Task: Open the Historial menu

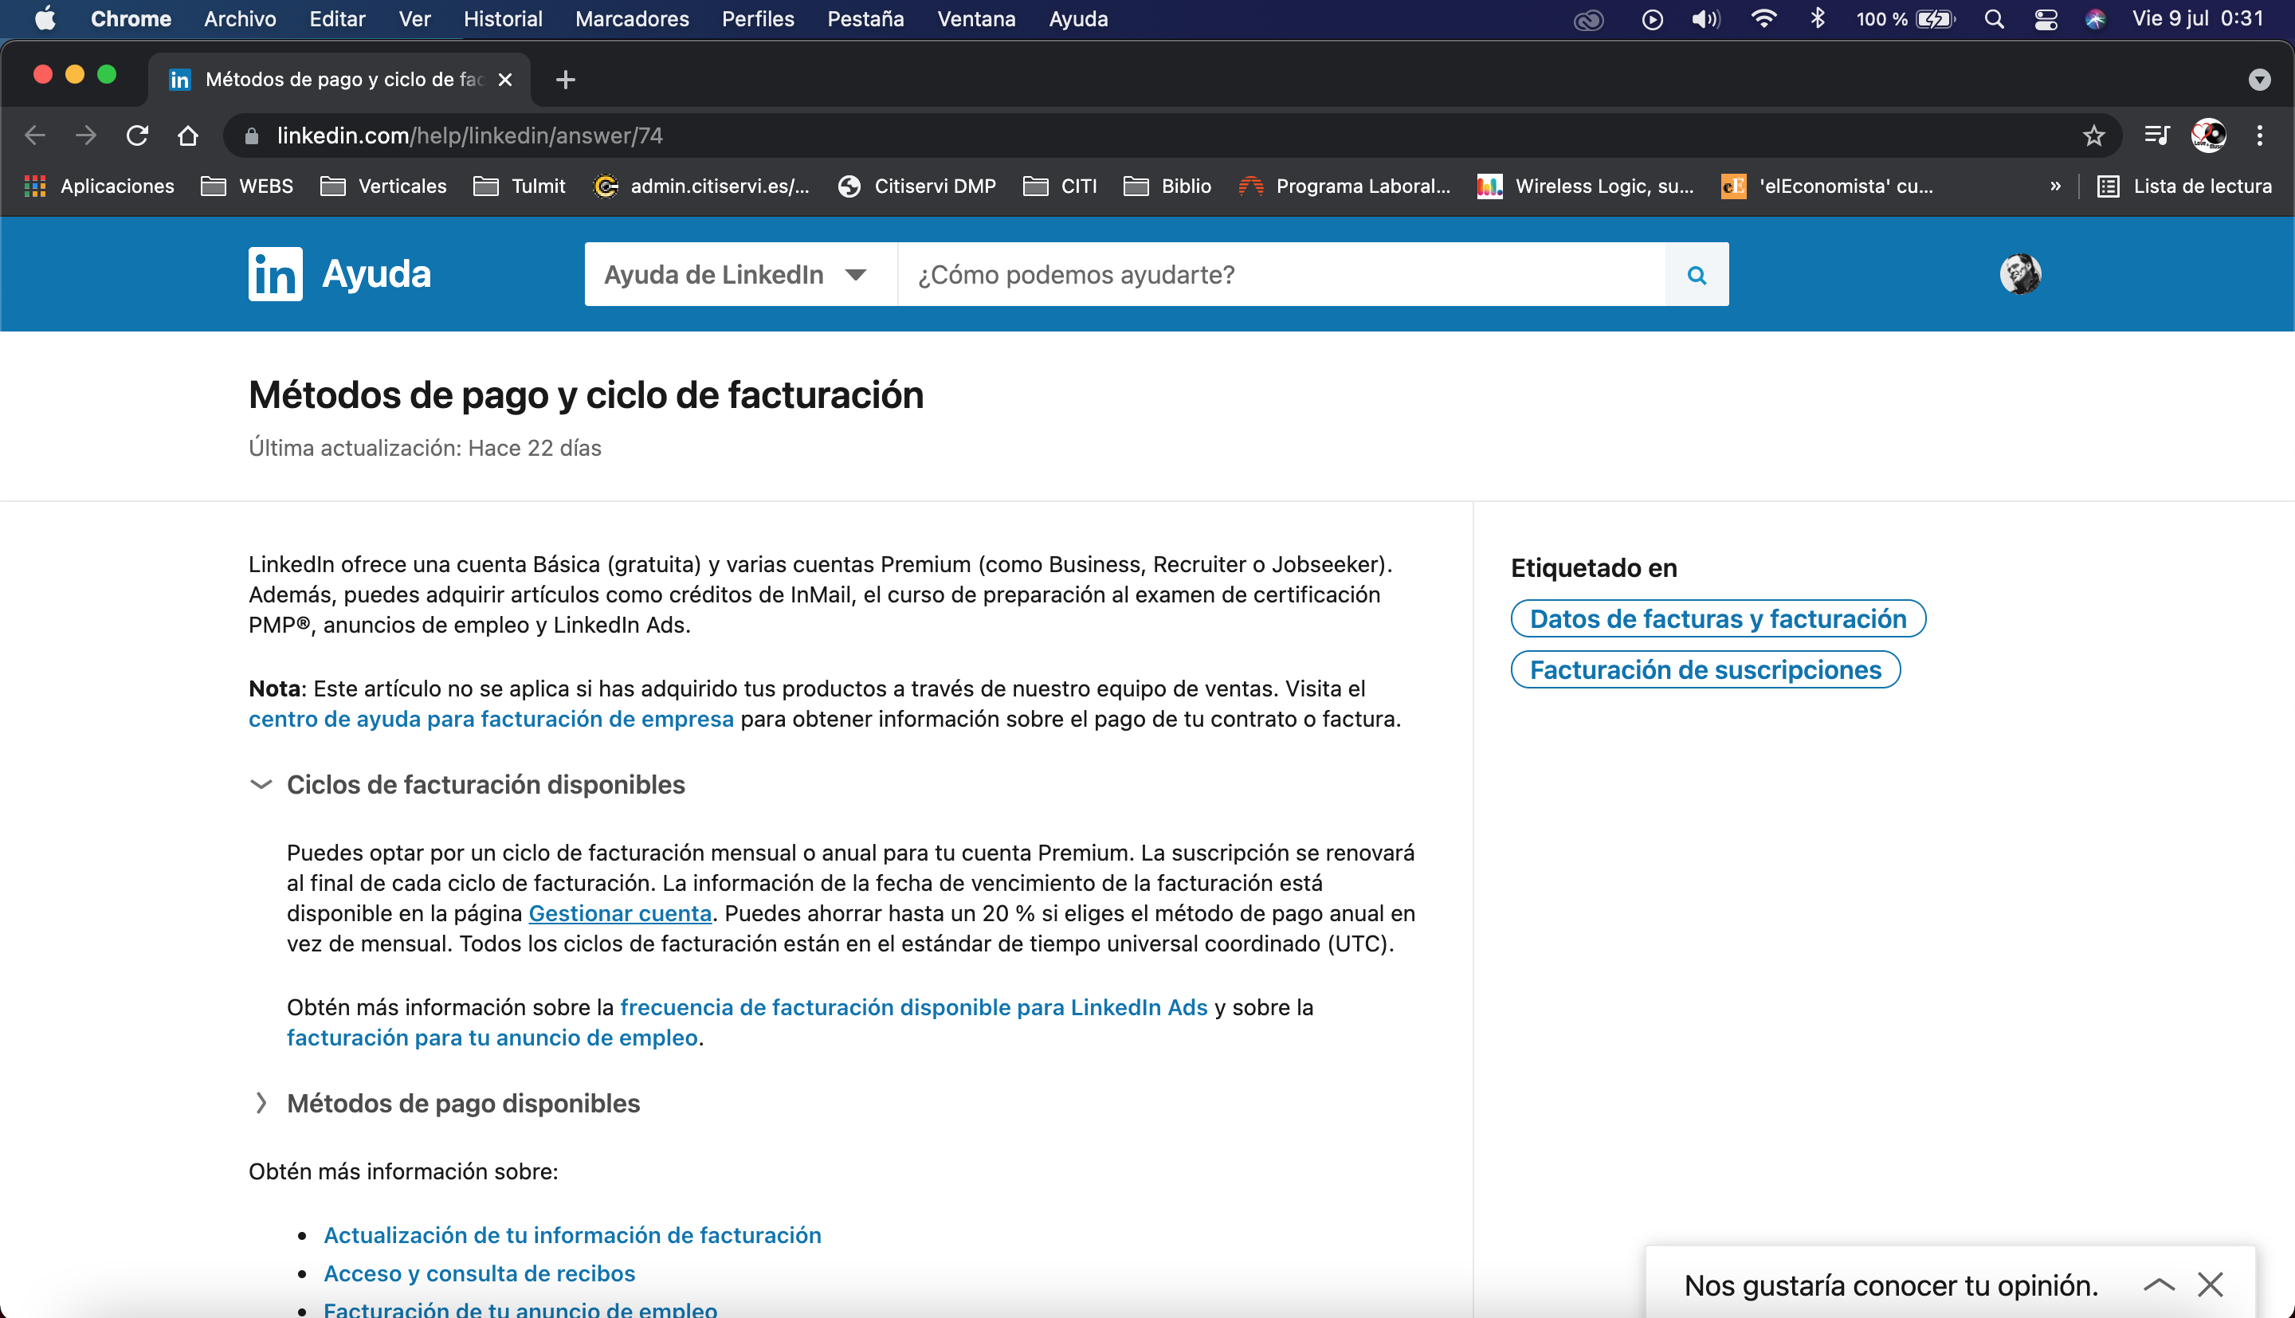Action: pos(502,19)
